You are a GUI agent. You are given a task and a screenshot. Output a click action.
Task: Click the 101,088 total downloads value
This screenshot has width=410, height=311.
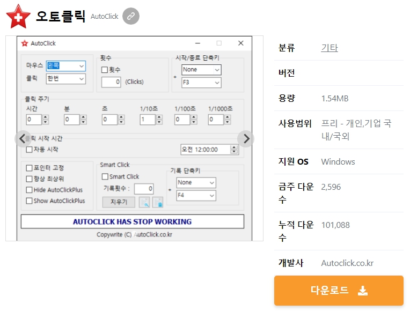tap(335, 225)
